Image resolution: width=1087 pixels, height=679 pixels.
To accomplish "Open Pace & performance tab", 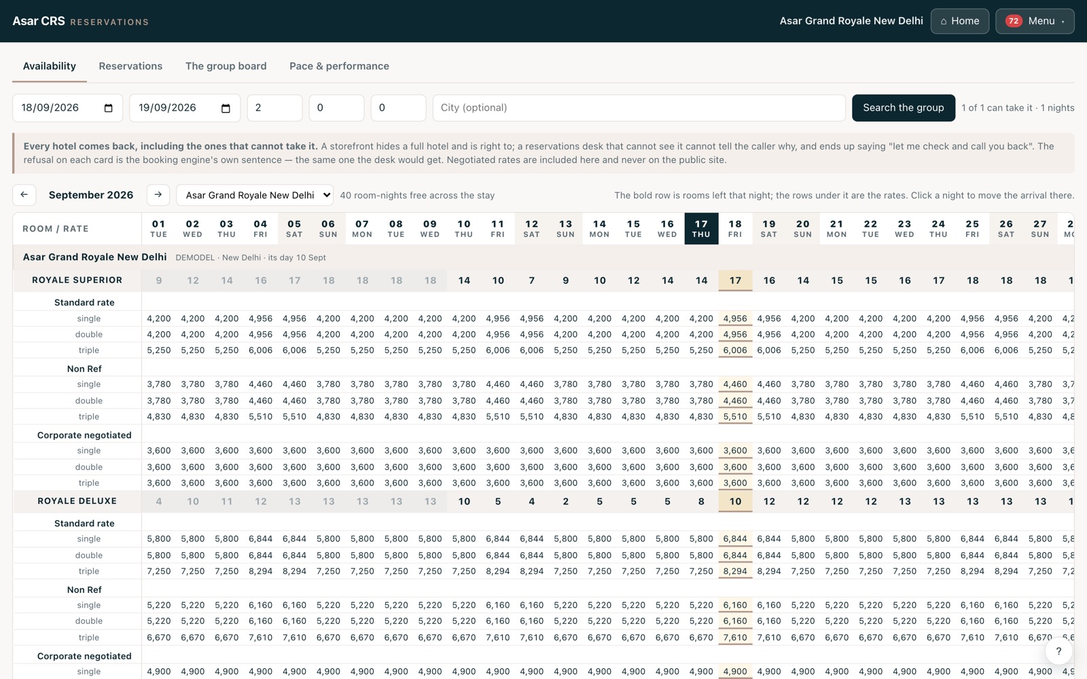I will tap(339, 66).
